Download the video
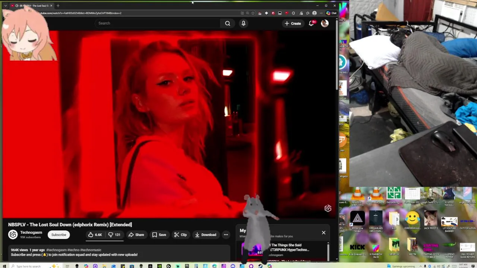Screen dimensions: 477x268 [205, 234]
